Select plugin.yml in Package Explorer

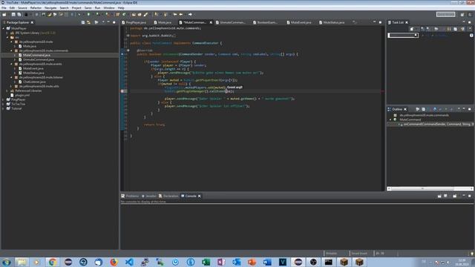click(x=22, y=95)
